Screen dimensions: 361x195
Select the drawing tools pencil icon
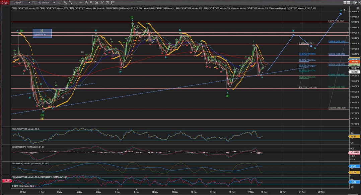pos(65,3)
